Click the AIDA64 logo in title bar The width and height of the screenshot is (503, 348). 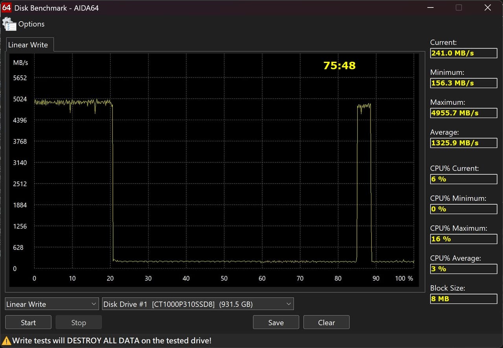coord(6,7)
